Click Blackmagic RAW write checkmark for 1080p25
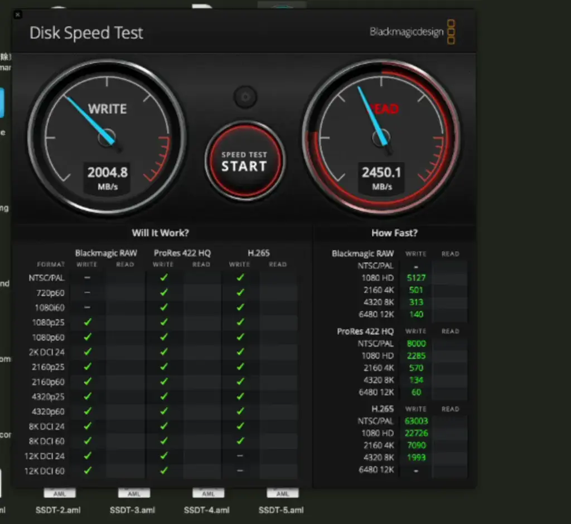The height and width of the screenshot is (524, 571). (x=88, y=322)
